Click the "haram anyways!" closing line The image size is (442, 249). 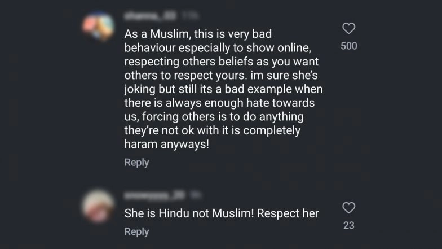tap(167, 145)
